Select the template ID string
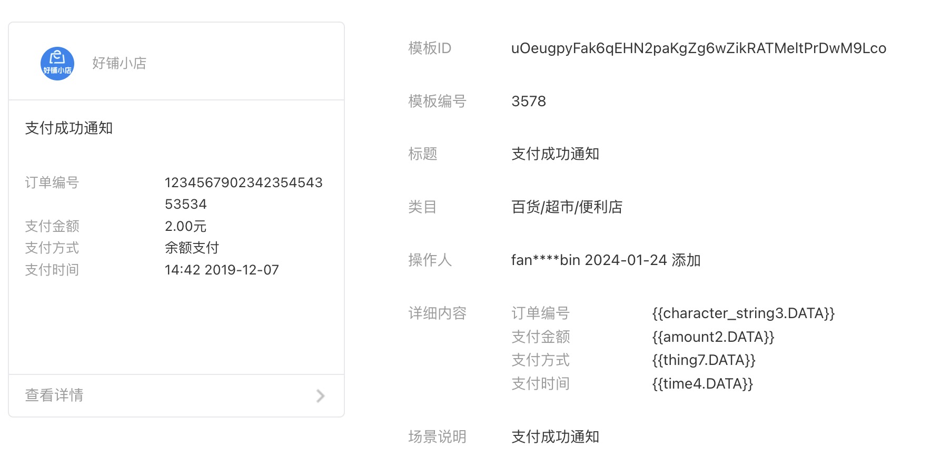Screen dimensions: 951x468 (x=698, y=48)
